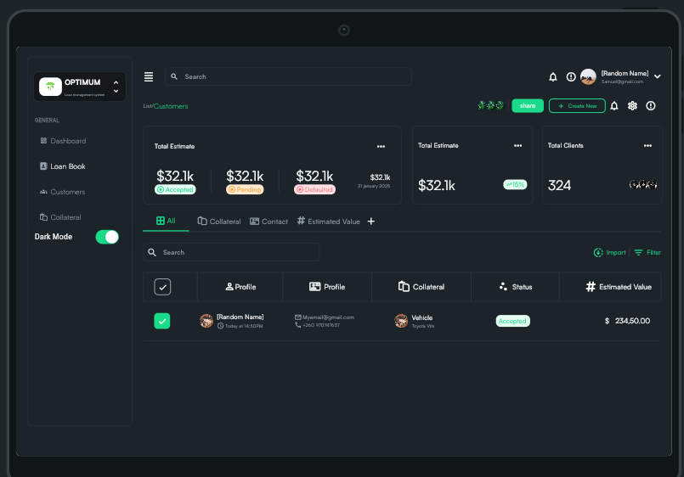684x477 pixels.
Task: Click the info icon beside settings gear
Action: (x=650, y=106)
